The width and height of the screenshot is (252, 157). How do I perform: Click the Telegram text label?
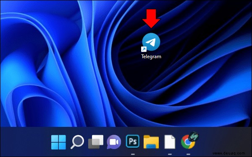click(x=151, y=57)
